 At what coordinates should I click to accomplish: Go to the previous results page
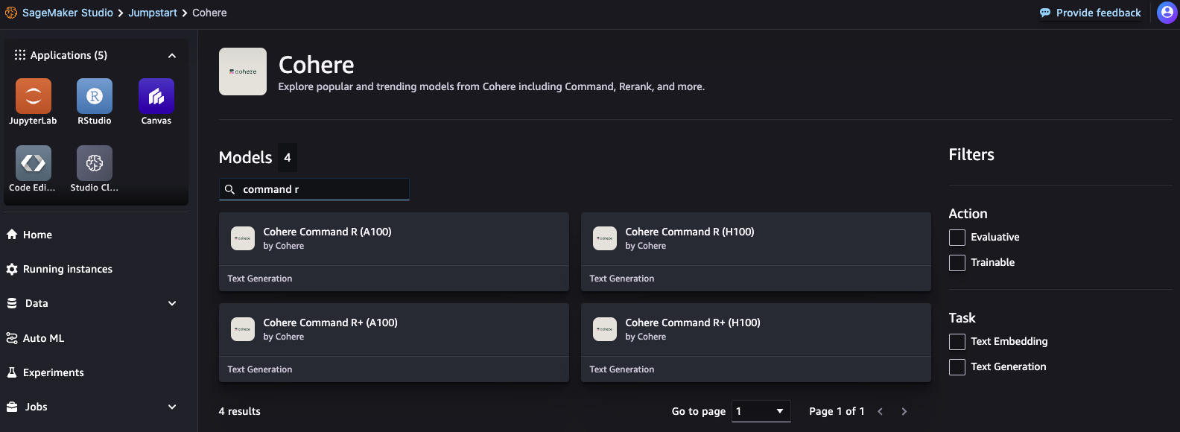881,411
